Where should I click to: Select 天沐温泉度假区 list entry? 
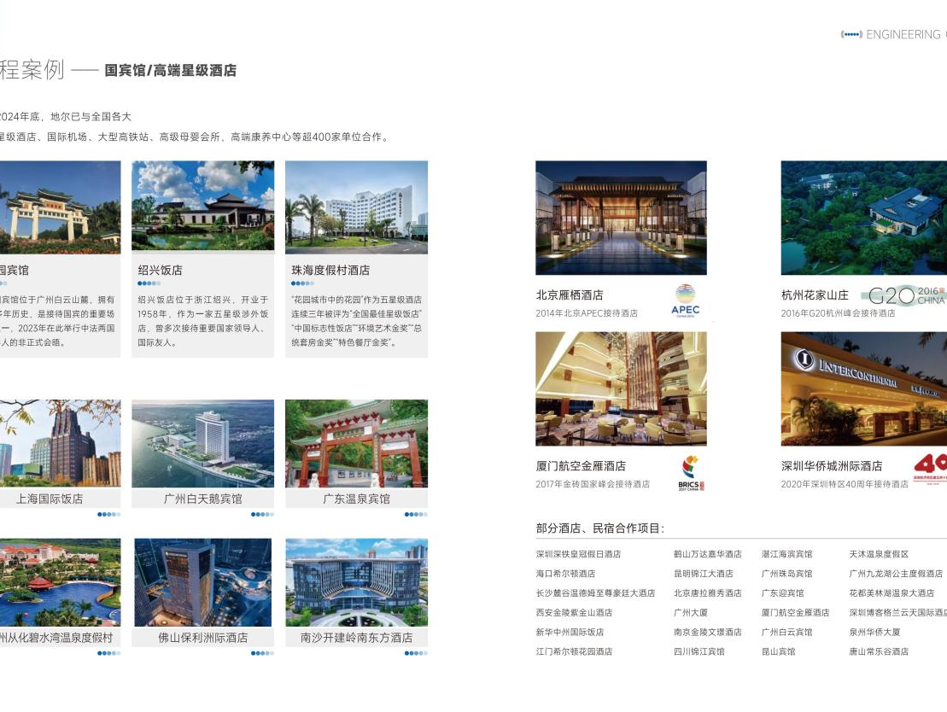(x=879, y=554)
